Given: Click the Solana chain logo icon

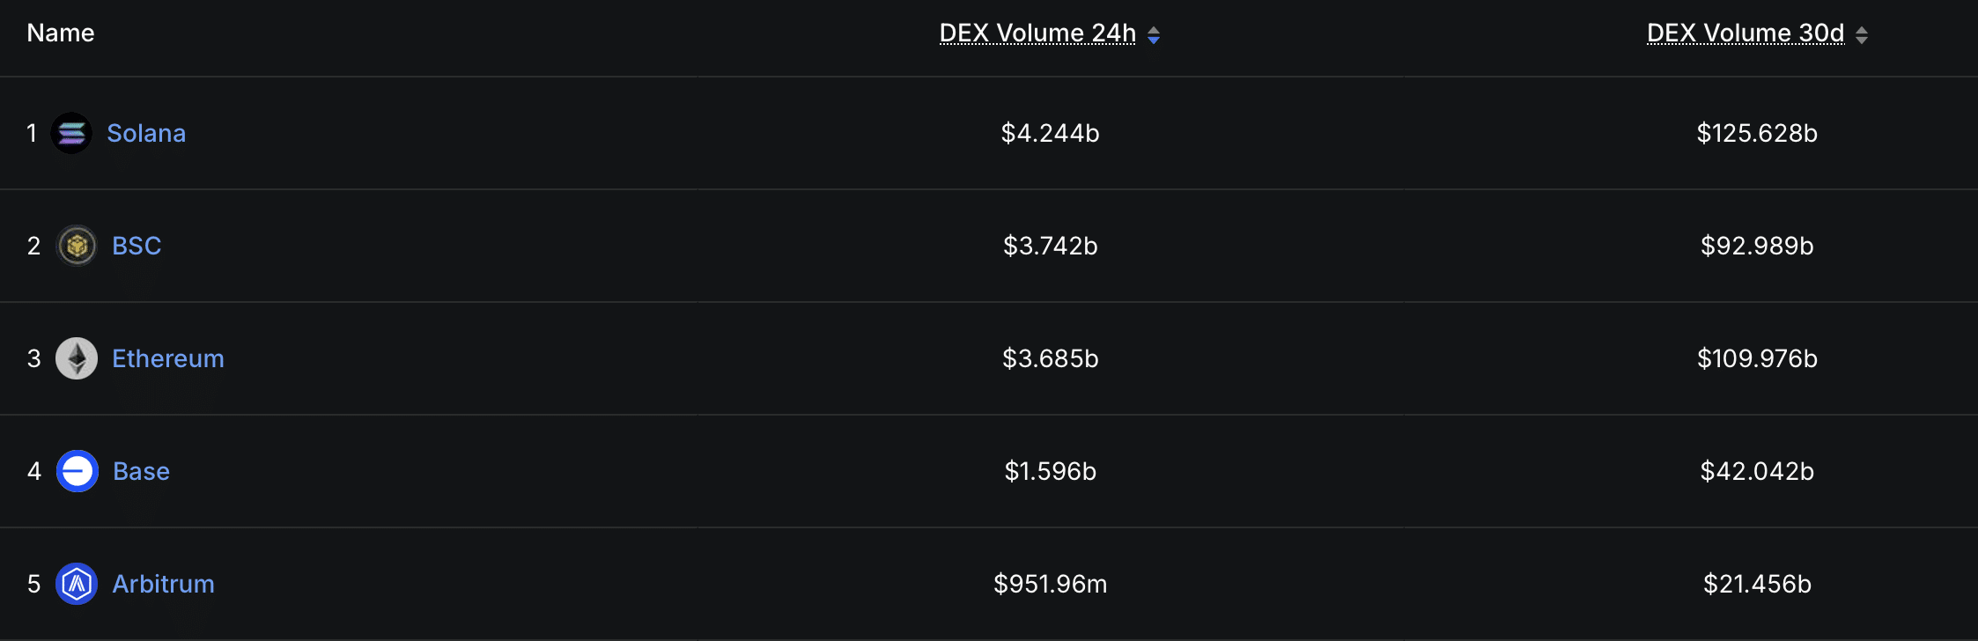Looking at the screenshot, I should point(71,133).
